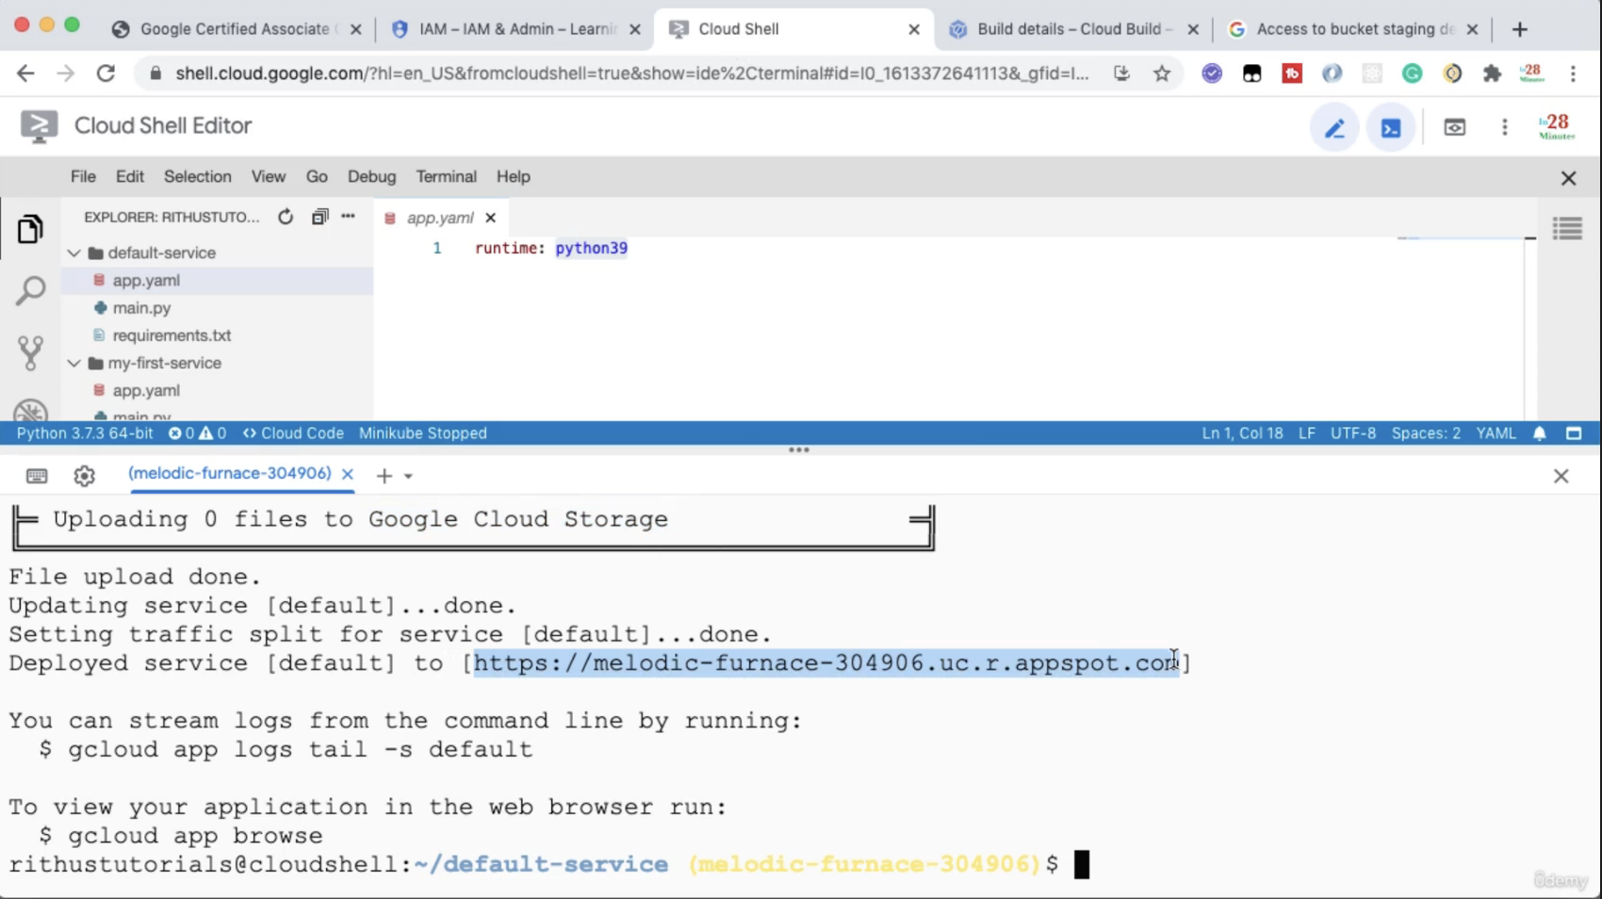Click the errors and warnings indicator

point(197,433)
